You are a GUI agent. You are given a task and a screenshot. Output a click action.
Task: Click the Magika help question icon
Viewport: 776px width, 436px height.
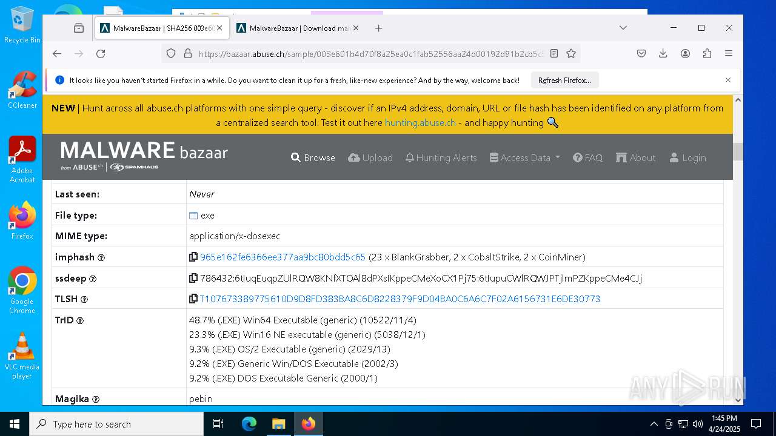96,400
